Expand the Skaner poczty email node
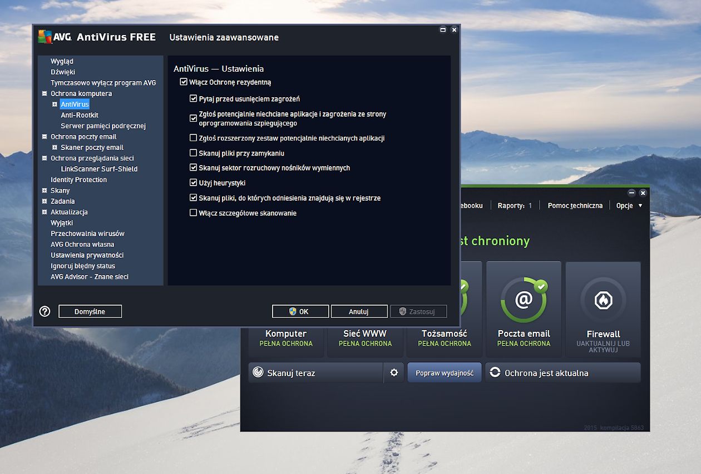This screenshot has width=701, height=474. (x=55, y=147)
